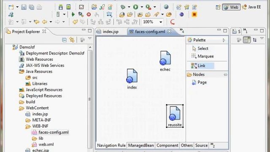Pick the Page node in Palette
This screenshot has height=152, width=270.
pos(199,82)
